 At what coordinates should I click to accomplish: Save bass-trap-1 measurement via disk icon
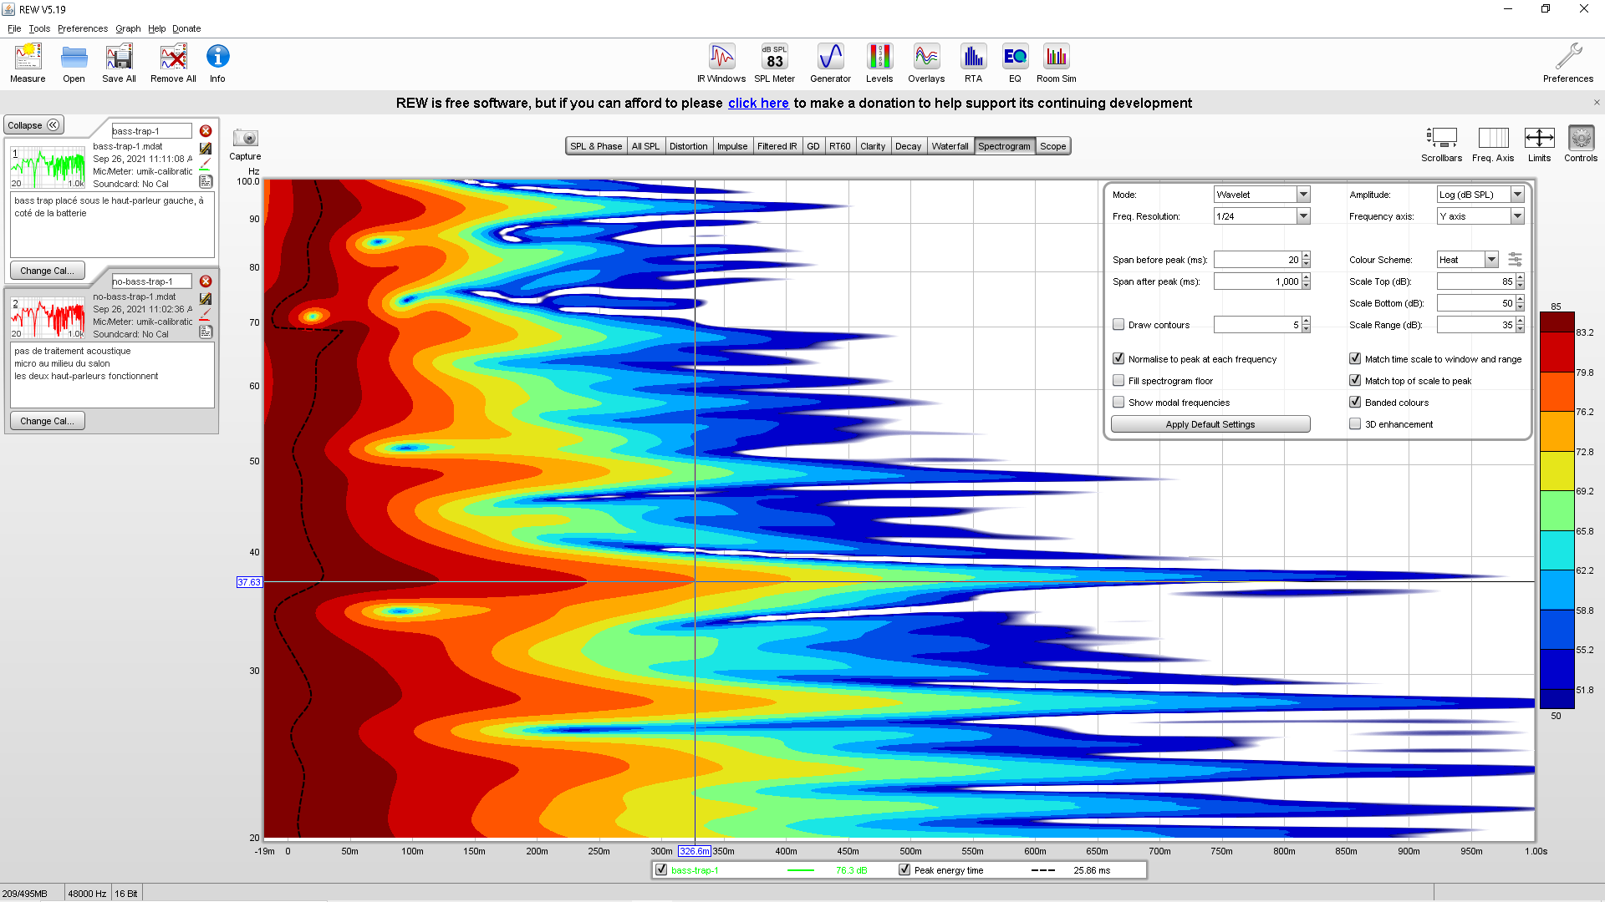pyautogui.click(x=206, y=148)
